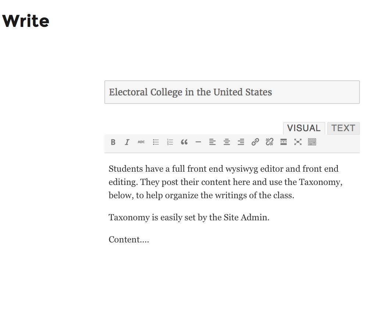This screenshot has height=322, width=372.
Task: Toggle the extra toolbar row
Action: pyautogui.click(x=312, y=142)
